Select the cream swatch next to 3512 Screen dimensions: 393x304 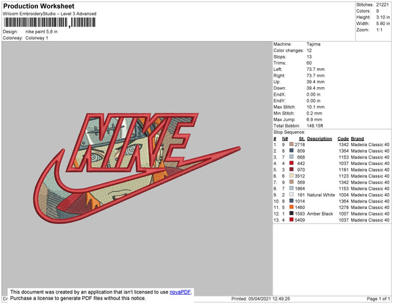[291, 176]
